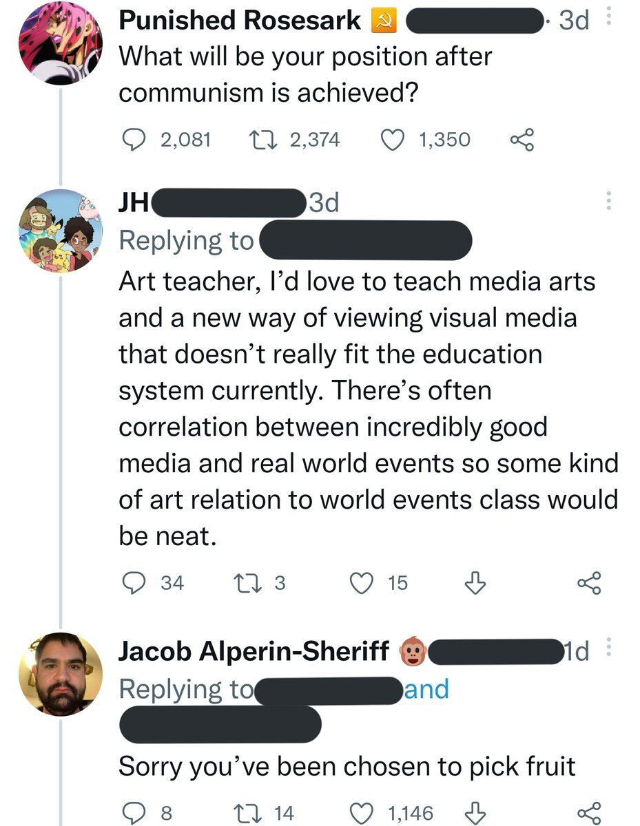Open more options on Rosesark's tweet
This screenshot has height=826, width=640.
[x=608, y=21]
